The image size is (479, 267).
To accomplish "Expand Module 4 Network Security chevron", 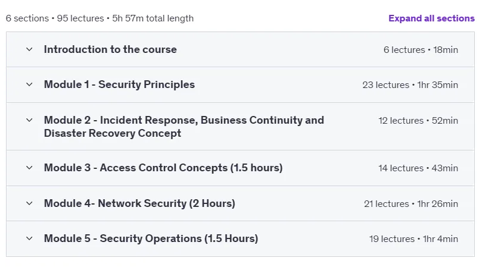I will coord(29,203).
